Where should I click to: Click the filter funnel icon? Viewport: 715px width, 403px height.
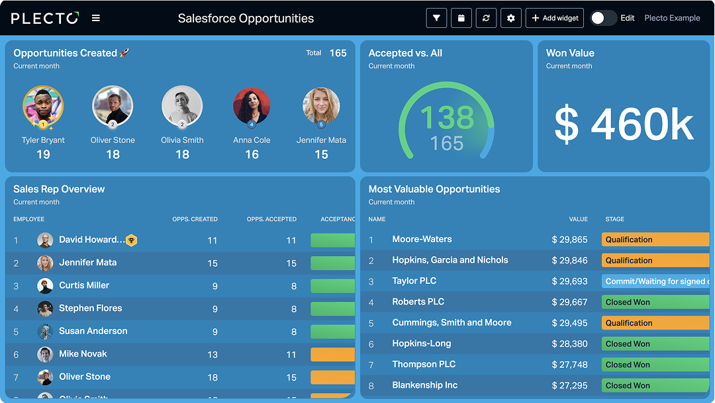click(436, 19)
